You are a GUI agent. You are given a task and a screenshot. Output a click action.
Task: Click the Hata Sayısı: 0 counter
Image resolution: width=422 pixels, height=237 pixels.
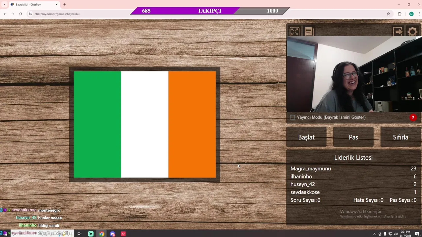click(368, 200)
